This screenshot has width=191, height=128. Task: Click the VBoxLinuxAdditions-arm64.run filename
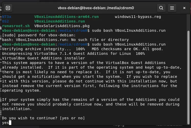[x=66, y=17]
